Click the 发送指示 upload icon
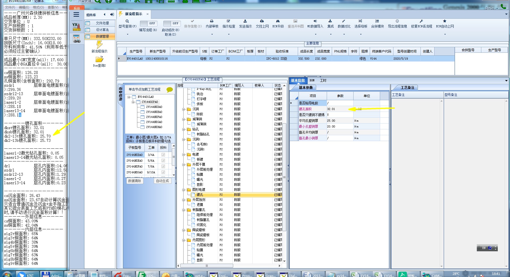The height and width of the screenshot is (277, 510). (245, 21)
